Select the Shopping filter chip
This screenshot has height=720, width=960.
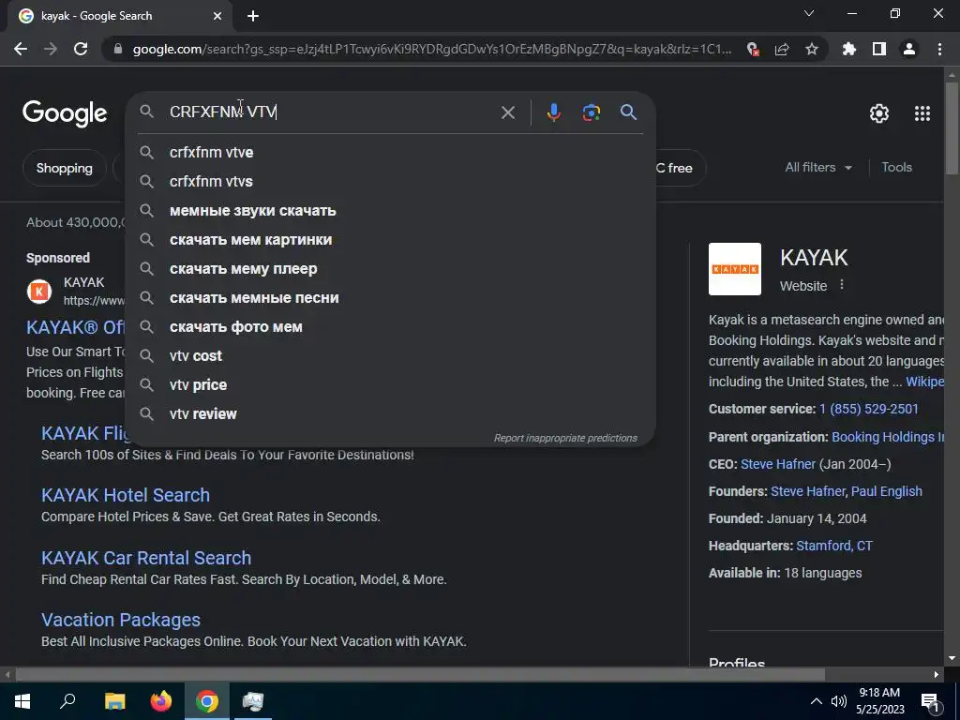click(x=65, y=168)
